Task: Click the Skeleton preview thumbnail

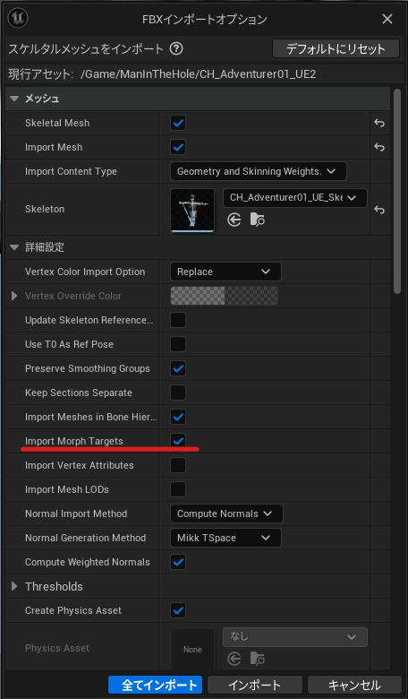Action: tap(192, 211)
